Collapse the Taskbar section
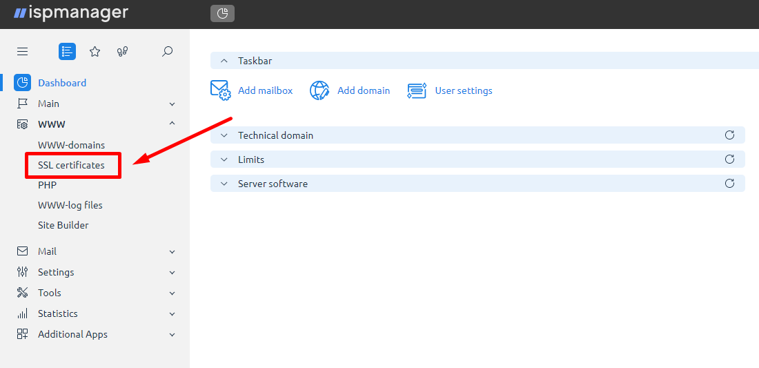This screenshot has width=759, height=368. pos(224,61)
